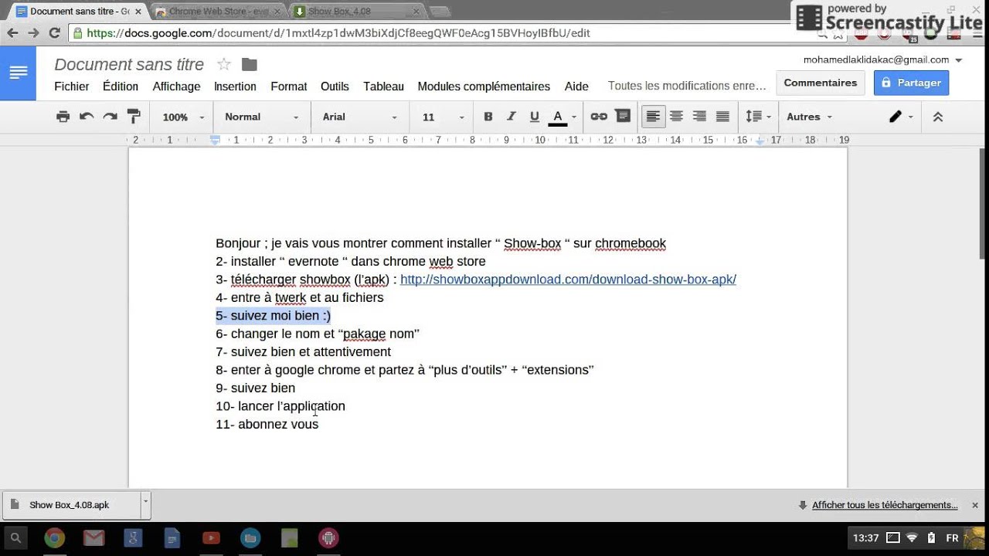Open the Fichier menu
Viewport: 989px width, 556px height.
coord(72,86)
